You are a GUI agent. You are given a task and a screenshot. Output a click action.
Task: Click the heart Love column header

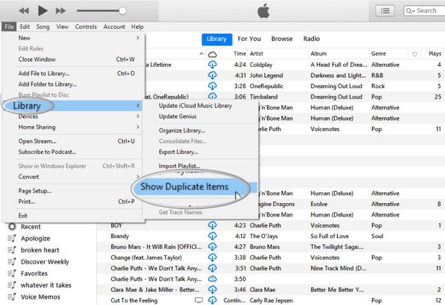(x=414, y=54)
